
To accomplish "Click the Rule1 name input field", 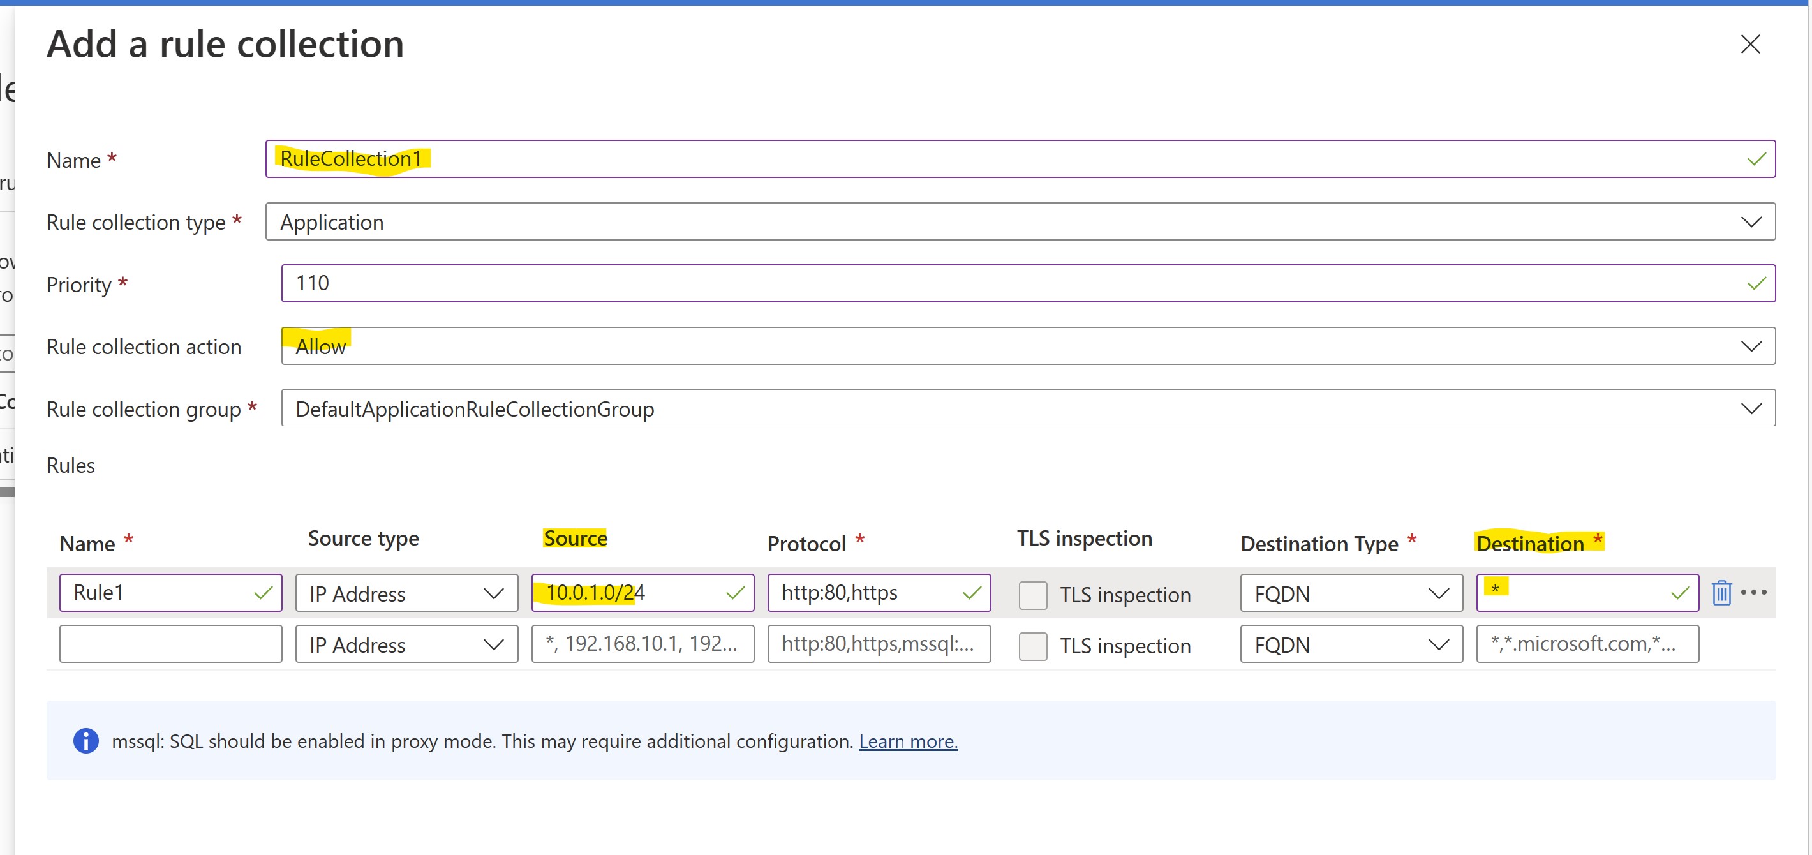I will [158, 593].
